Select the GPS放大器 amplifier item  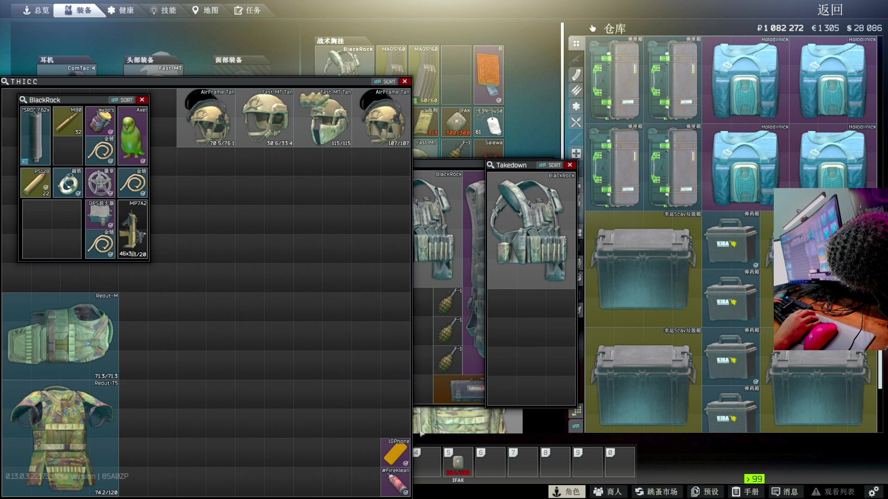(x=100, y=214)
